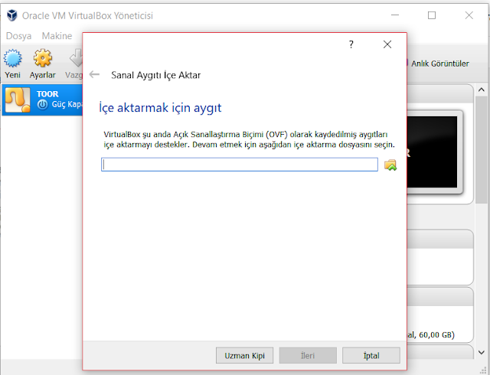490x375 pixels.
Task: Minimize the VirtualBox Yöneticisi window
Action: [395, 15]
